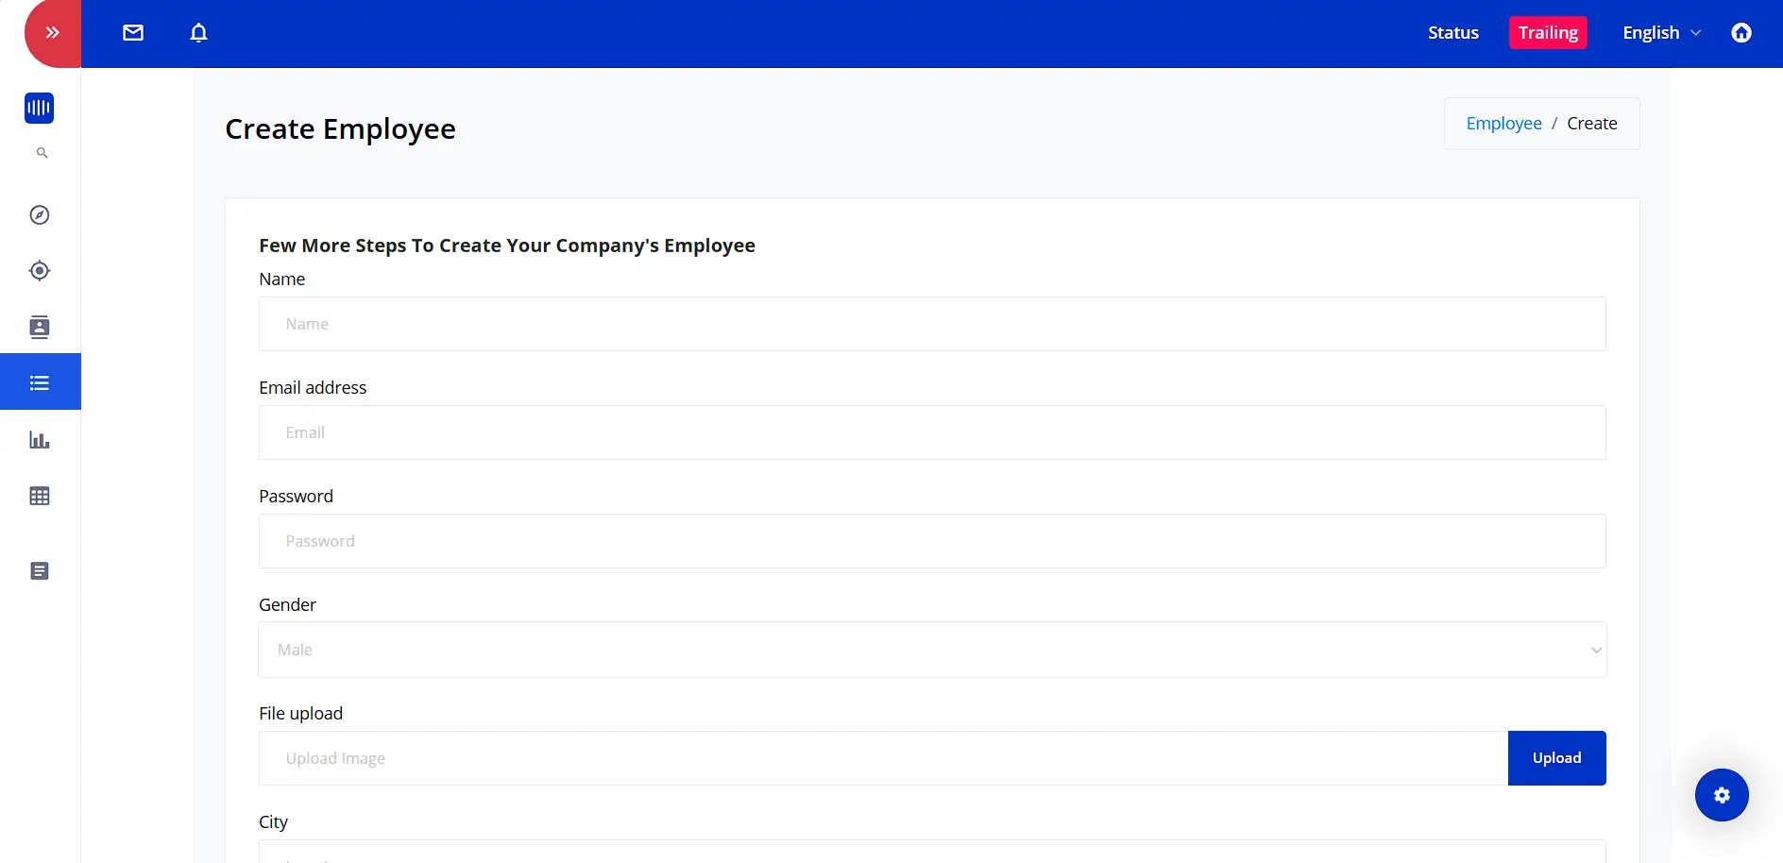The width and height of the screenshot is (1783, 863).
Task: Open the notifications bell icon
Action: tap(198, 33)
